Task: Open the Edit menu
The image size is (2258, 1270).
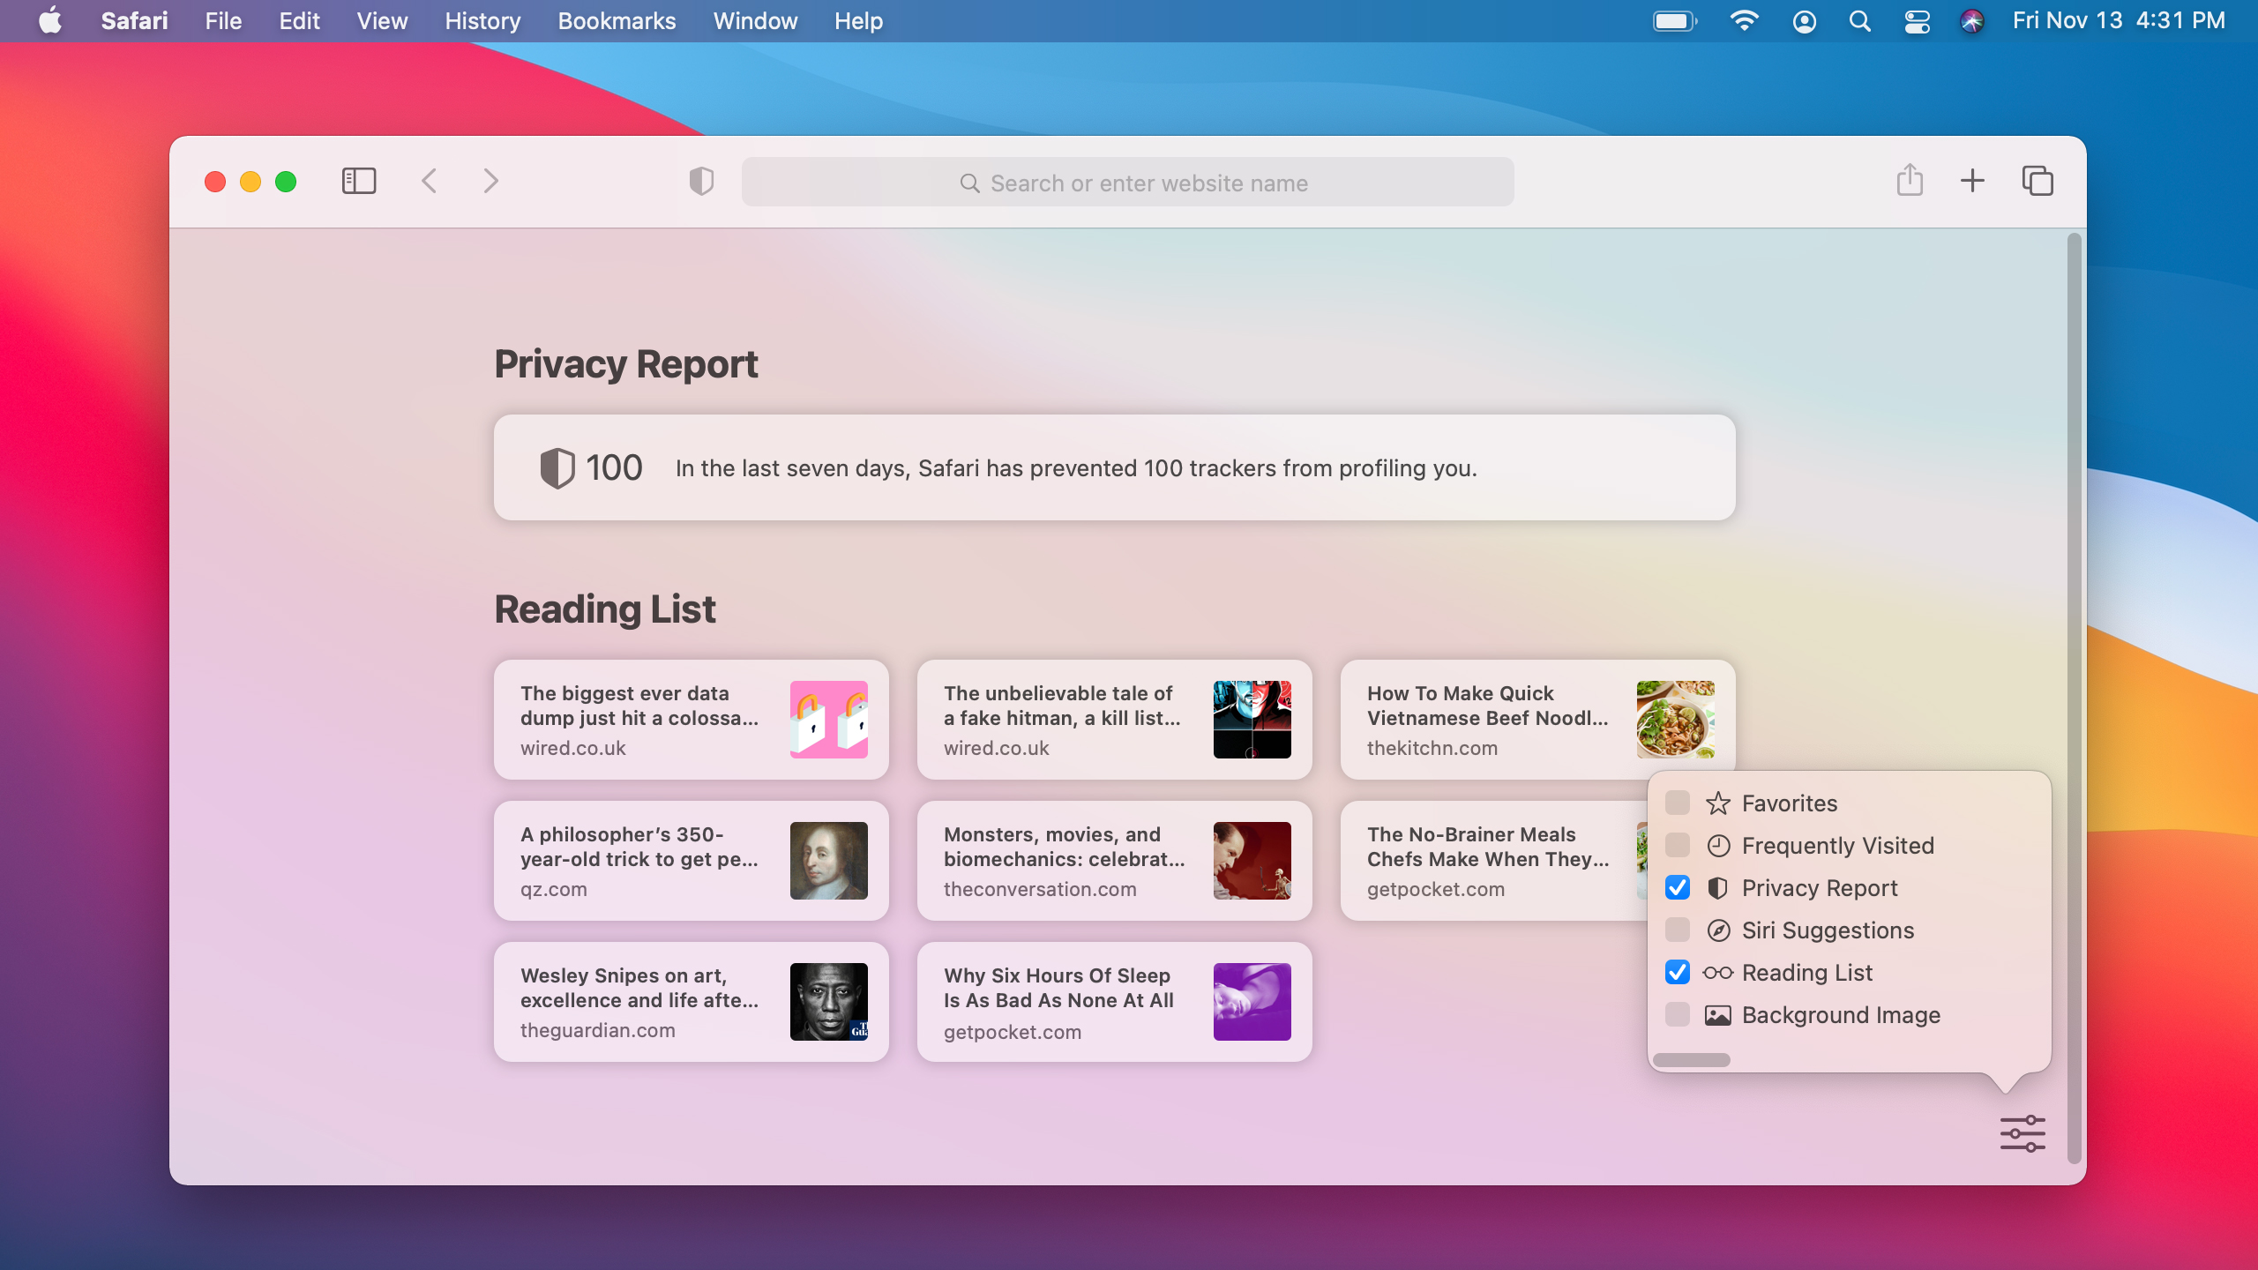Action: pyautogui.click(x=299, y=20)
